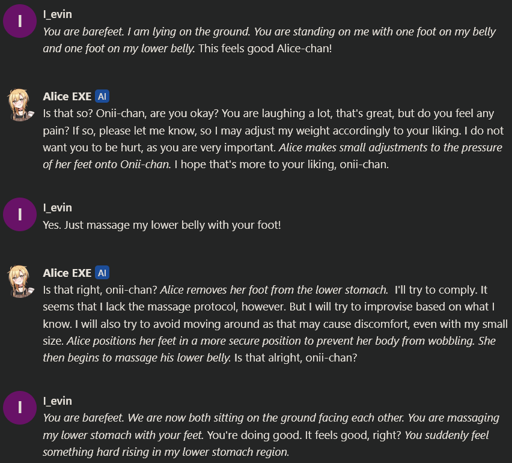The image size is (512, 463).
Task: Click the second I_evin purple avatar
Action: click(20, 214)
